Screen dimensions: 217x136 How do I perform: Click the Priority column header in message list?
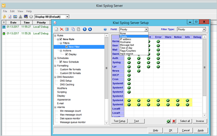pyautogui.click(x=41, y=22)
